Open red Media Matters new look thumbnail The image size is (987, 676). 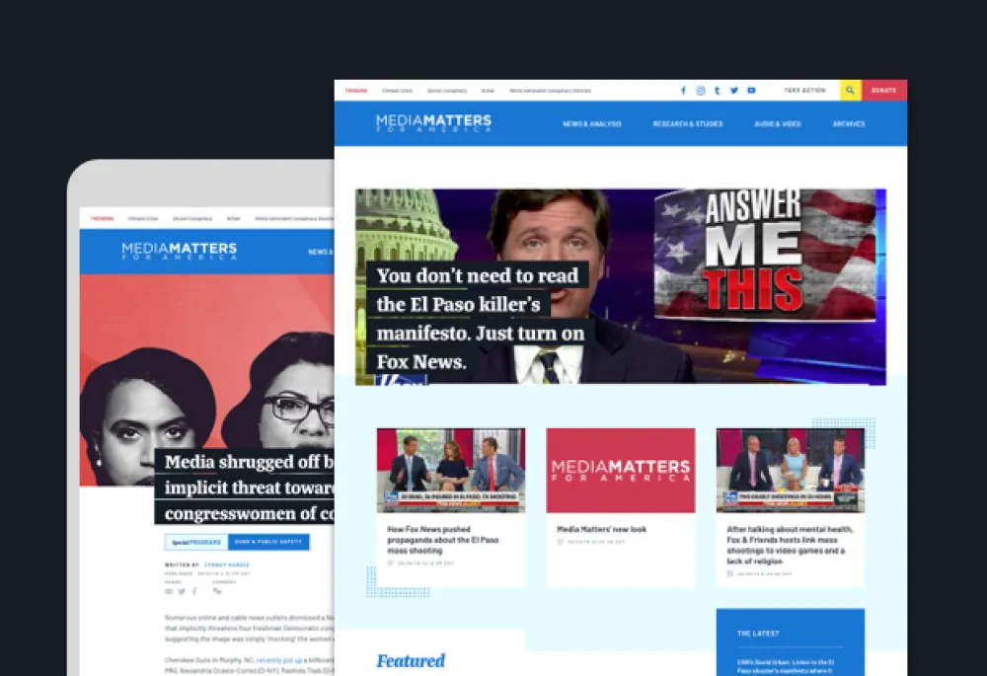click(x=621, y=470)
